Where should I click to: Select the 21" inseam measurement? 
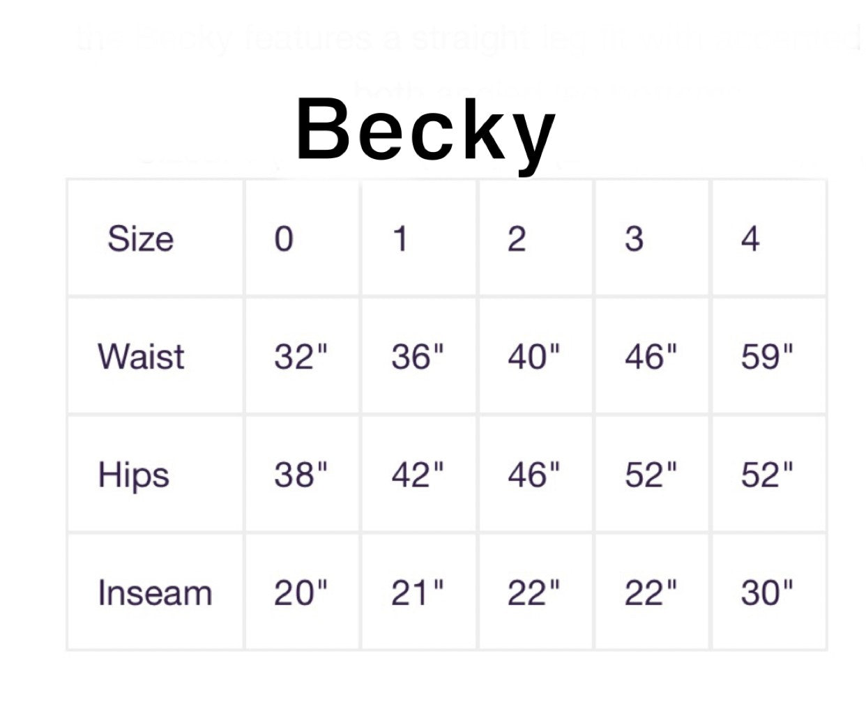pyautogui.click(x=417, y=593)
